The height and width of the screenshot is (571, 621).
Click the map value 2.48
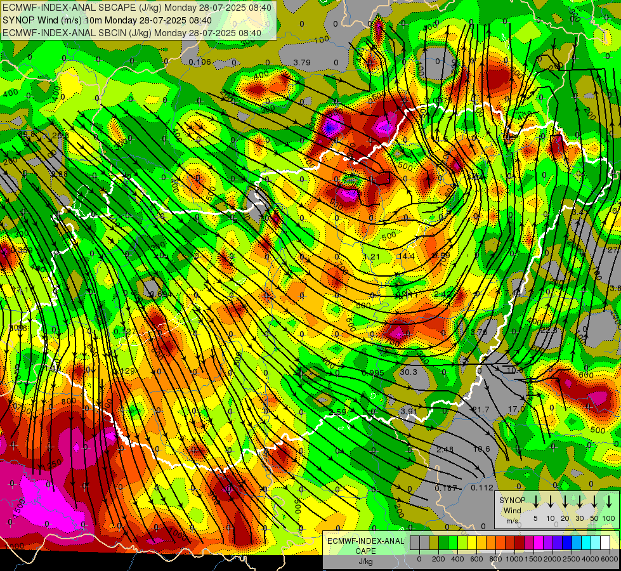pos(445,449)
